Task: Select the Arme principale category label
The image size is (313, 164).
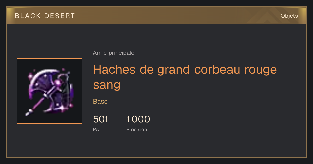Action: point(114,53)
